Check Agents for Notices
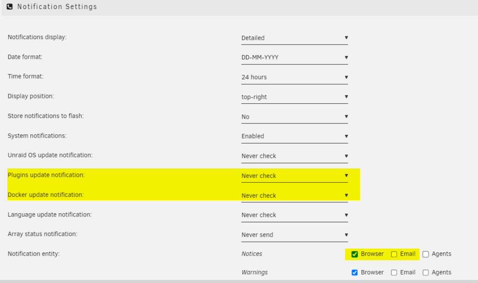Viewport: 478px width, 283px height. (x=425, y=254)
